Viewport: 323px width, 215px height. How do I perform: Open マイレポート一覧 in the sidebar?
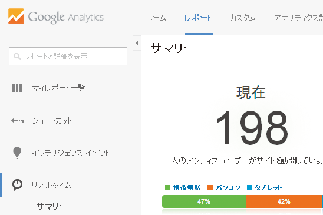tap(59, 88)
